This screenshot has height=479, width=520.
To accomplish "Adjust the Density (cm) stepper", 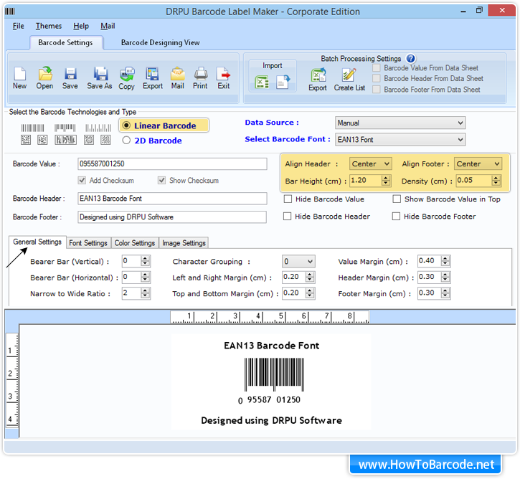I will [x=496, y=181].
